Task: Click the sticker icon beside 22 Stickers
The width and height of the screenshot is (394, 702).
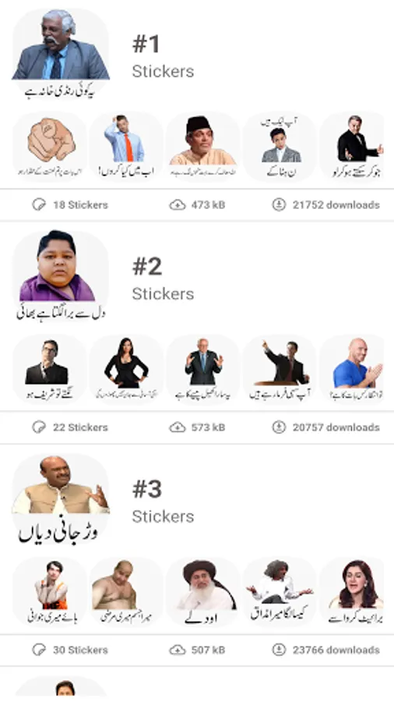Action: point(39,427)
